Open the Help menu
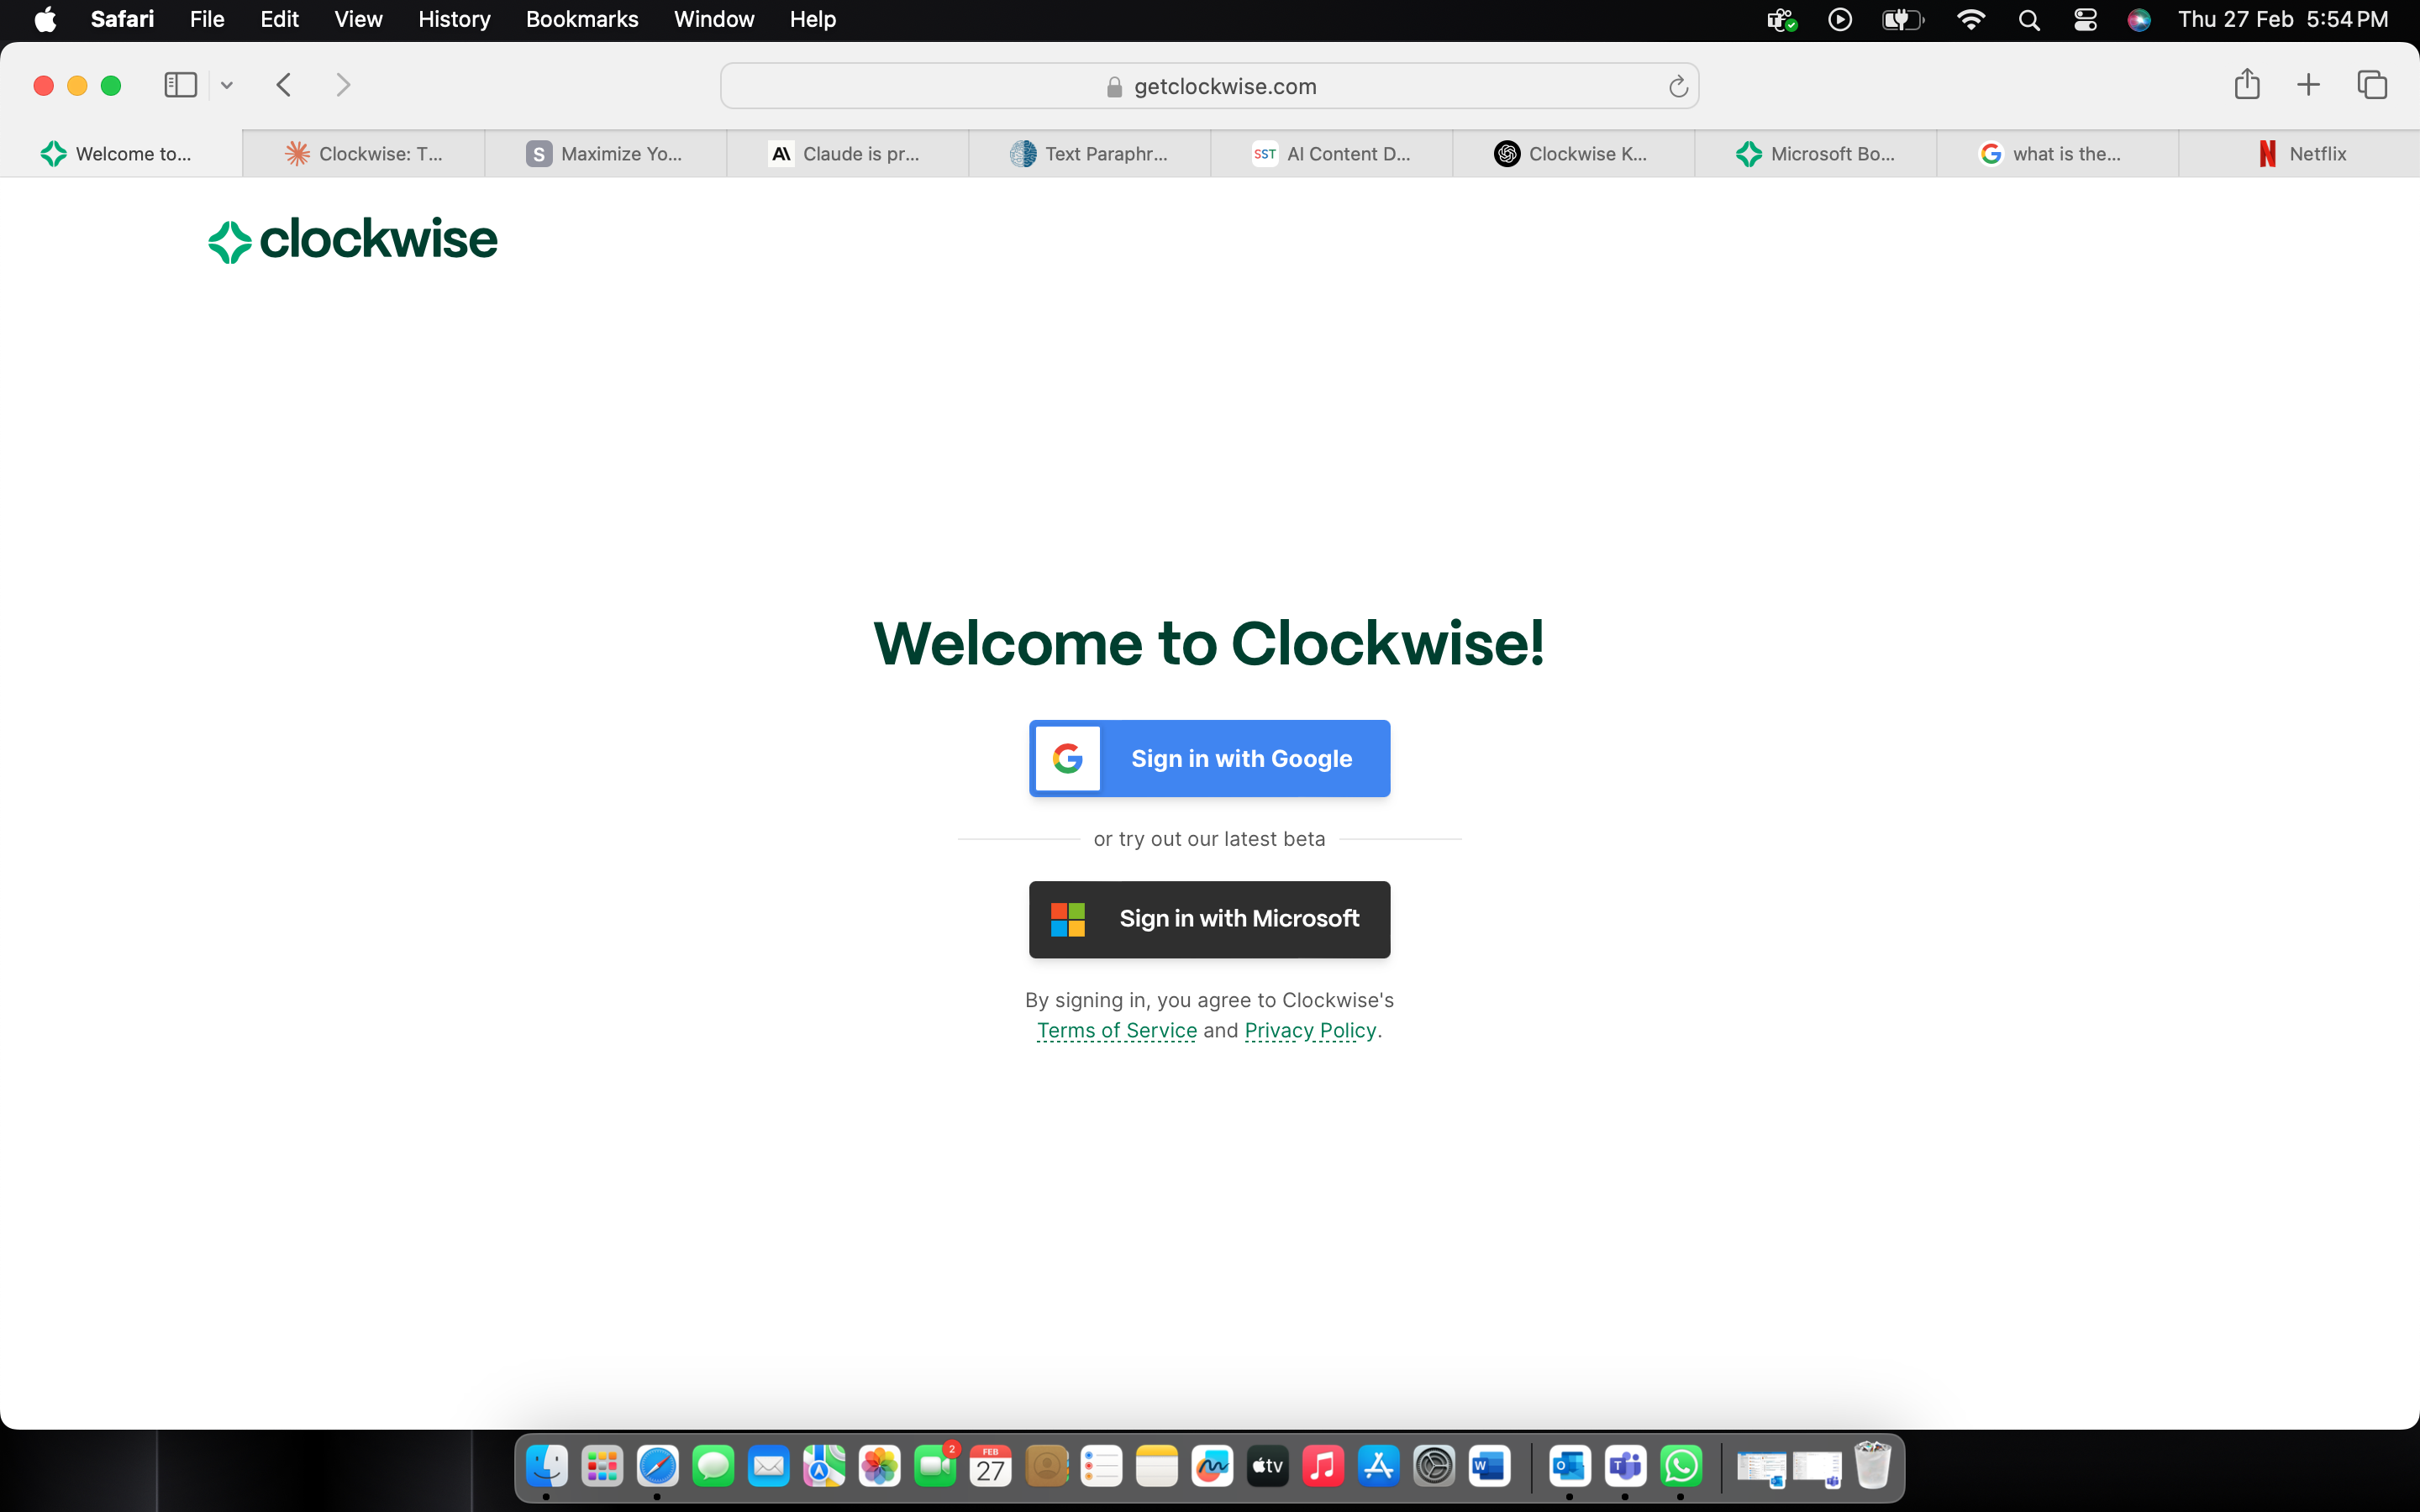This screenshot has height=1512, width=2420. point(812,20)
